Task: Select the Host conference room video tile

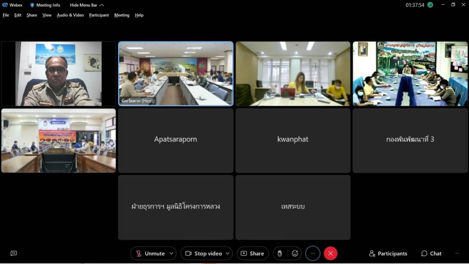Action: [176, 74]
